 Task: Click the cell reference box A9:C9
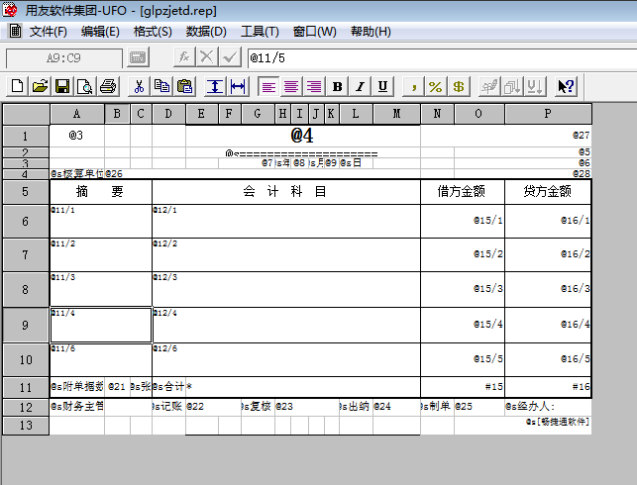coord(63,58)
